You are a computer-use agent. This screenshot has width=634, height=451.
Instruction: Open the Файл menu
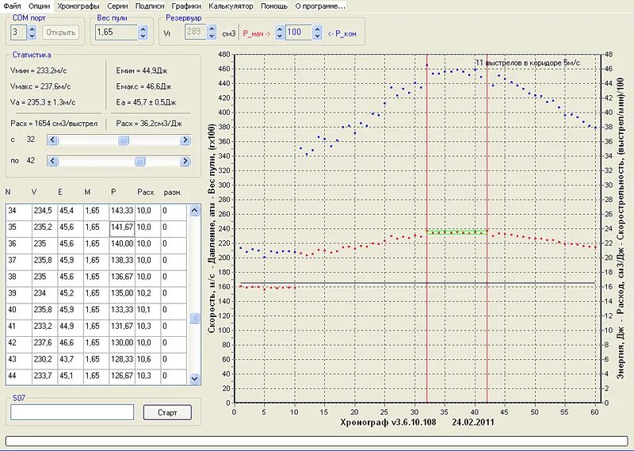click(x=12, y=6)
